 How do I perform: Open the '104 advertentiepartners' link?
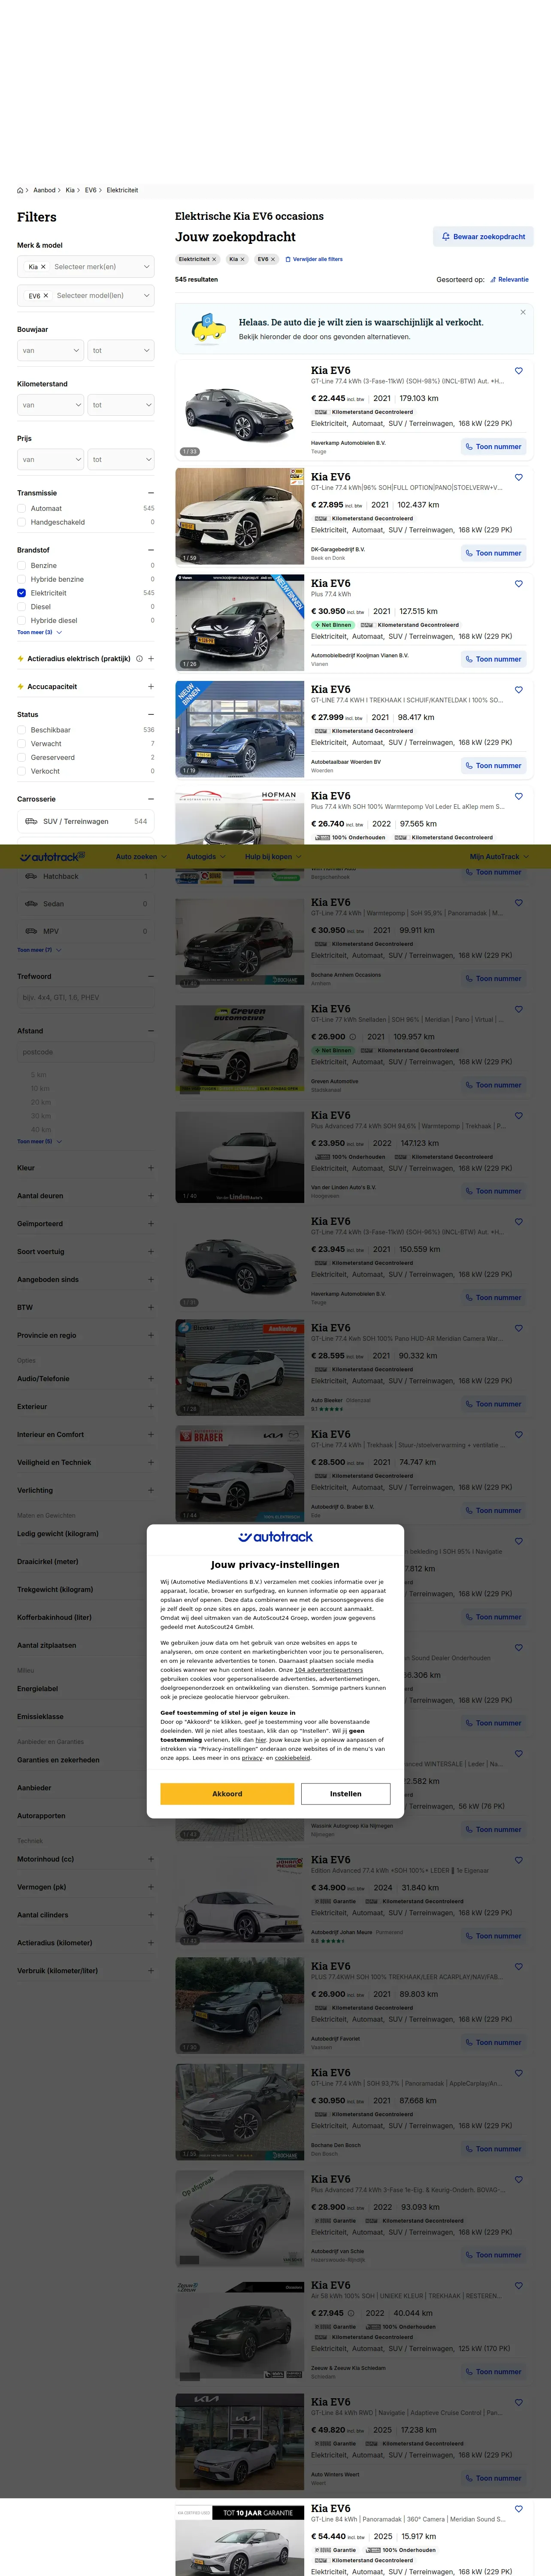(x=329, y=1670)
